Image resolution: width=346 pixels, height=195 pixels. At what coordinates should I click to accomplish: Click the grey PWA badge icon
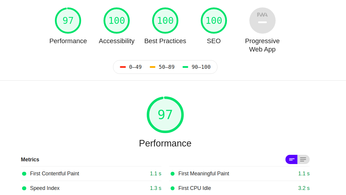[x=262, y=21]
